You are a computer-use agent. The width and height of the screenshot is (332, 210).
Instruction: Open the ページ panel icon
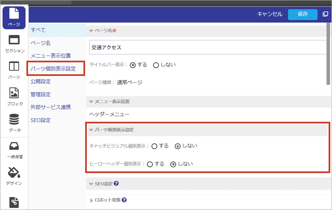(x=14, y=17)
